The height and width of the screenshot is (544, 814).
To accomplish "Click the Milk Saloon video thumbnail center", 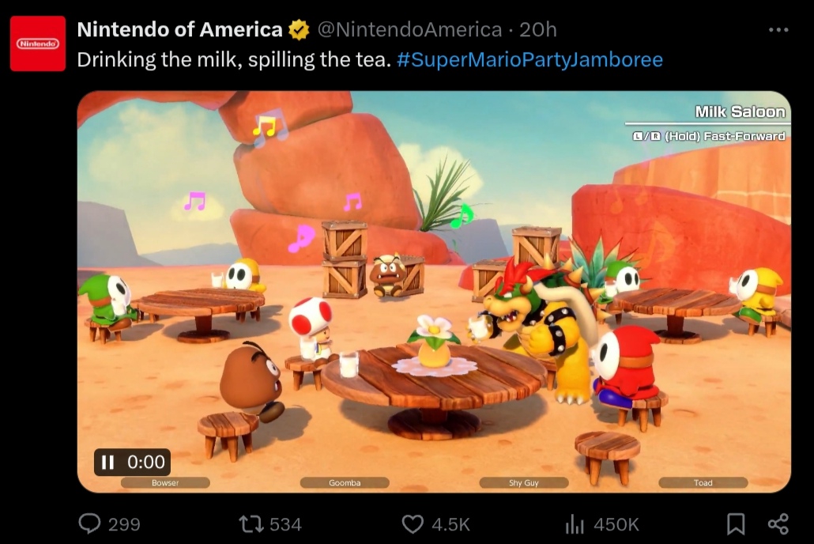I will click(434, 292).
